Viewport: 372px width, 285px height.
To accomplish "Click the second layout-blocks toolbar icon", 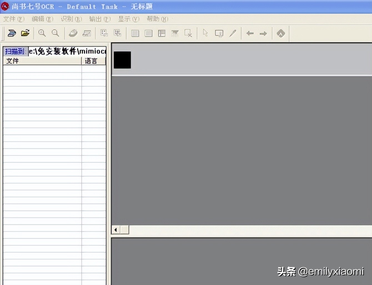I will point(117,33).
